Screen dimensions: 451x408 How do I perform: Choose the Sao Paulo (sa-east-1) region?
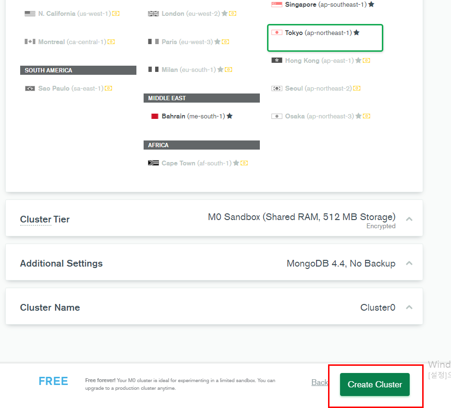pos(69,88)
